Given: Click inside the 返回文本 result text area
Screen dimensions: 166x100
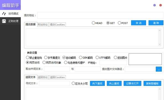Looking at the screenshot, I should (x=92, y=94).
